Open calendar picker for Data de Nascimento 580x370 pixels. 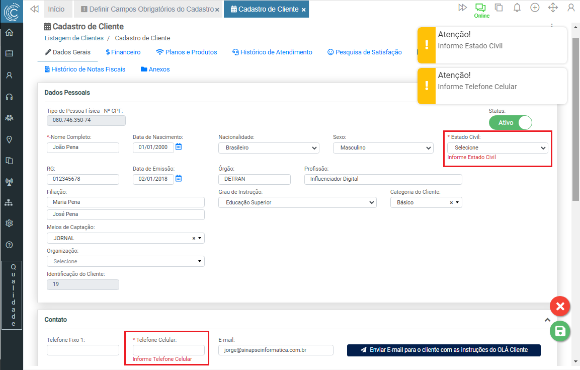pyautogui.click(x=179, y=147)
